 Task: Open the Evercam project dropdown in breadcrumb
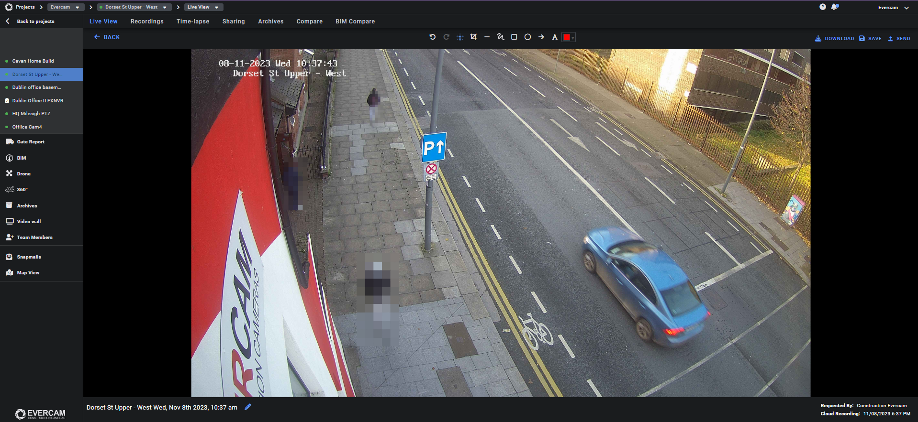pyautogui.click(x=65, y=7)
